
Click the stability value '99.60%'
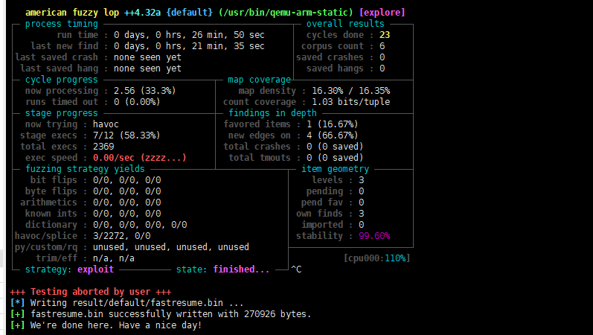click(x=374, y=236)
